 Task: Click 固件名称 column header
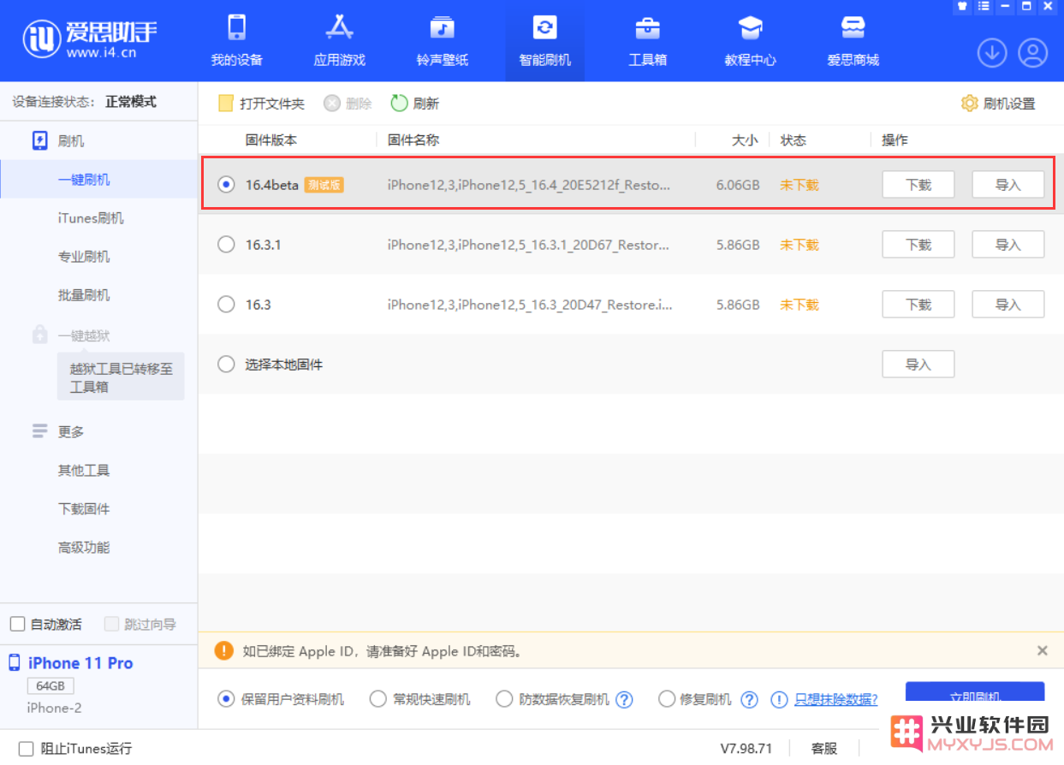[413, 140]
